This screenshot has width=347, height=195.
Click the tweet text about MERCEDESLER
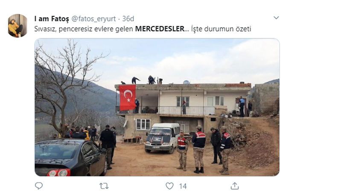coord(143,29)
